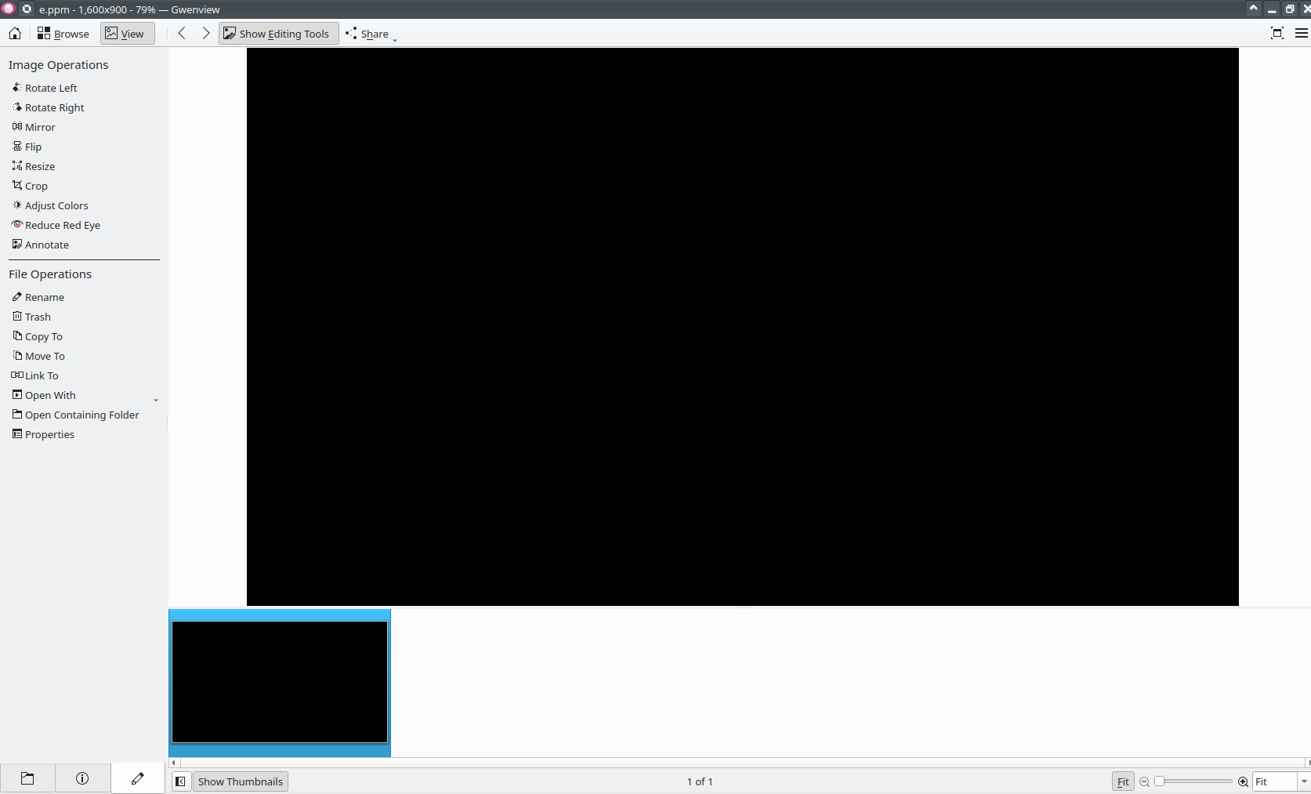Switch to Browse mode
This screenshot has height=794, width=1311.
click(63, 33)
